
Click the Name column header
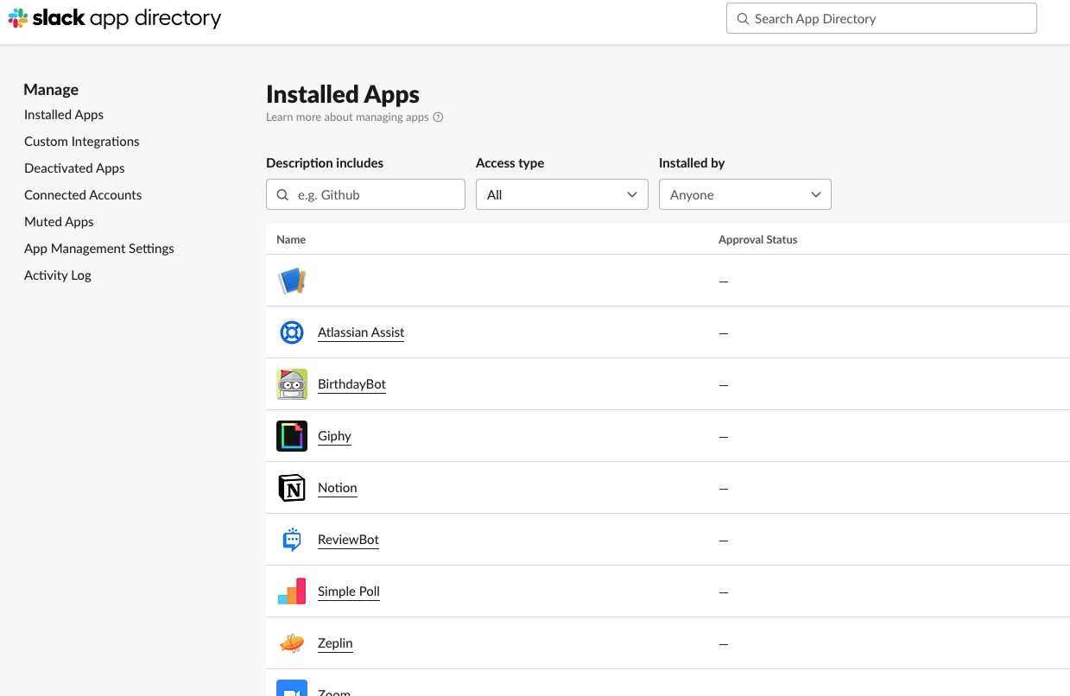(291, 239)
